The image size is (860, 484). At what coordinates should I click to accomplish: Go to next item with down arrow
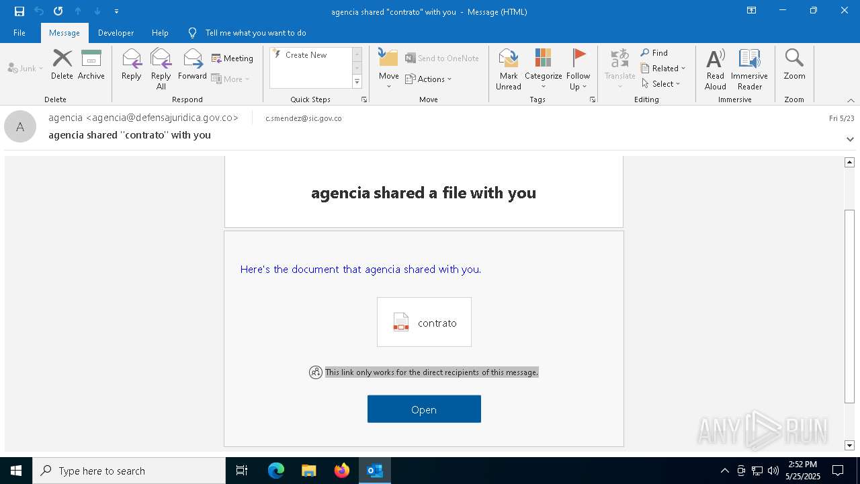click(97, 11)
